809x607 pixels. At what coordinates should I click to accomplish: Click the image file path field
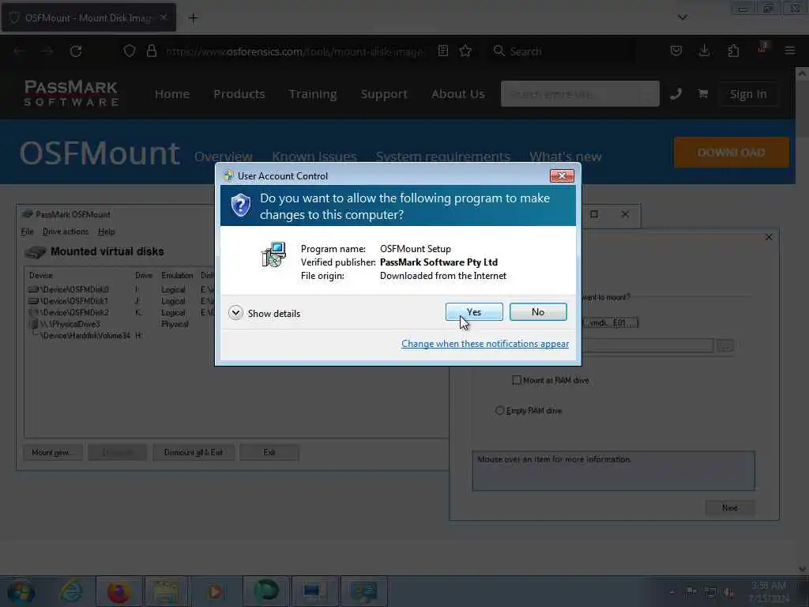(648, 345)
